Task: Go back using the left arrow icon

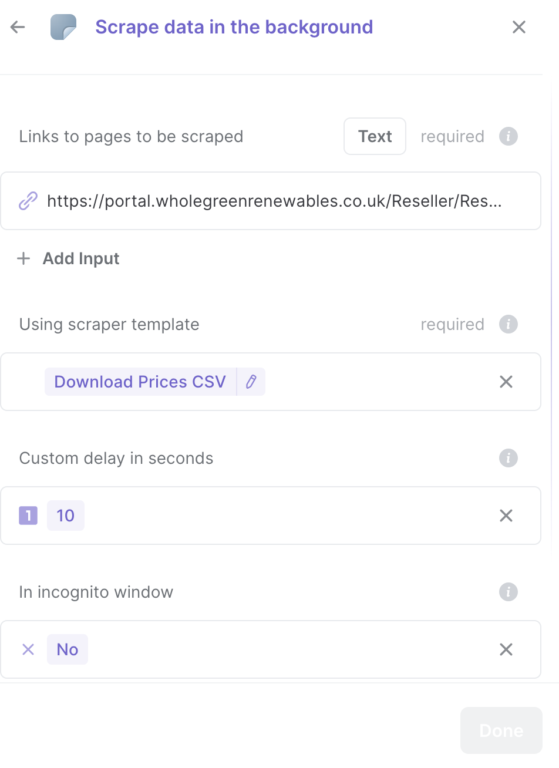Action: (x=18, y=27)
